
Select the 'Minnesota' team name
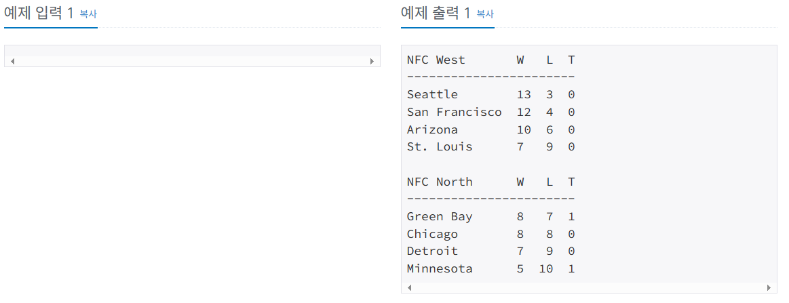point(440,269)
